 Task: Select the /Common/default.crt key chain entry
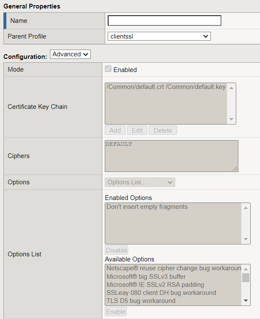click(166, 87)
